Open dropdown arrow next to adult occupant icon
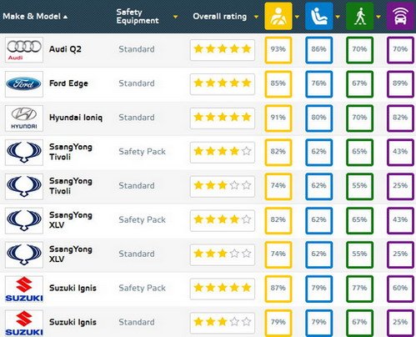The width and height of the screenshot is (416, 337). point(297,17)
